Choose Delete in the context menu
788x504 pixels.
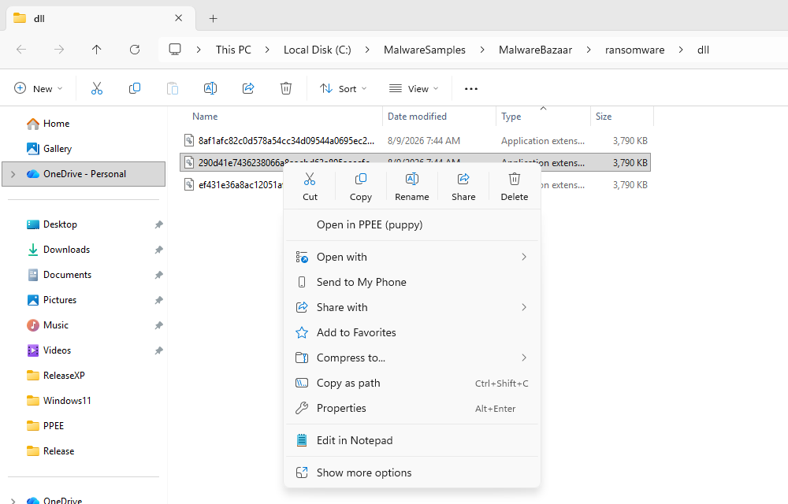click(514, 187)
